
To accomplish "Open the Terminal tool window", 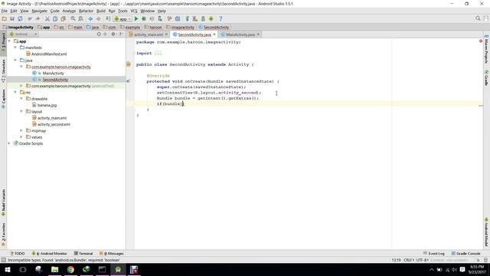I will pyautogui.click(x=83, y=254).
